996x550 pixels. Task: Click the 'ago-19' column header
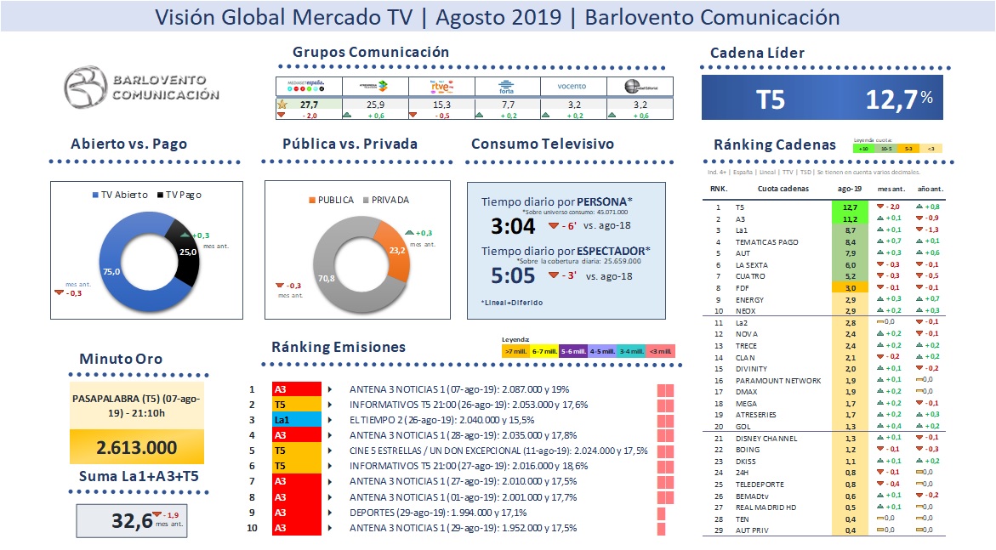click(x=850, y=189)
